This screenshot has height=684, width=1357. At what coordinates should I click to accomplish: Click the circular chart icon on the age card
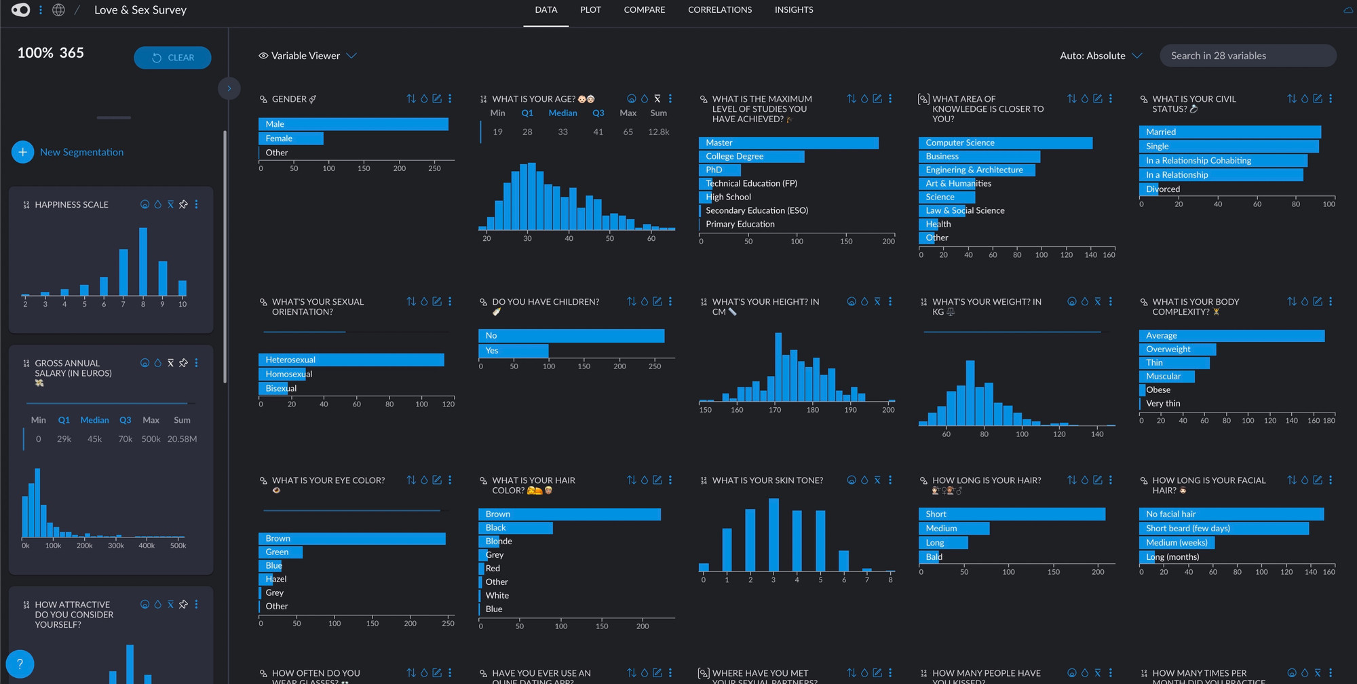(632, 99)
